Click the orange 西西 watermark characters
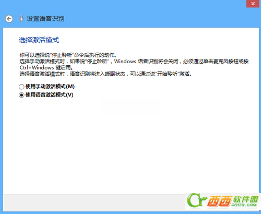 (220, 201)
